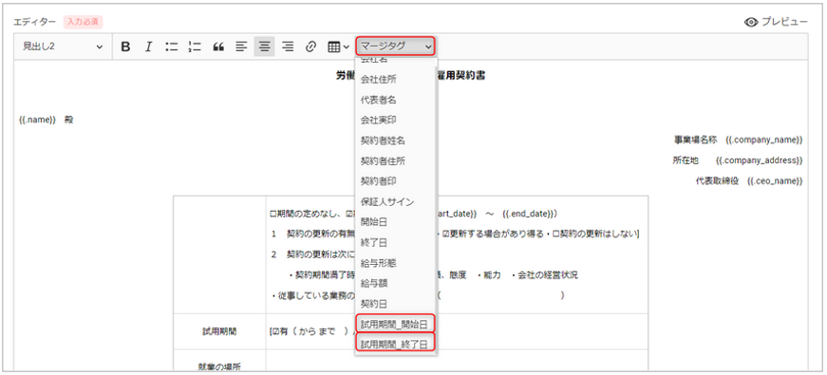
Task: Add a block quote
Action: coord(217,47)
